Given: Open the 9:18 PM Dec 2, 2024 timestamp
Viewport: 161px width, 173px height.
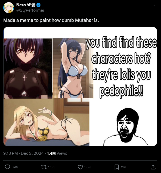Looking at the screenshot, I should 23,153.
